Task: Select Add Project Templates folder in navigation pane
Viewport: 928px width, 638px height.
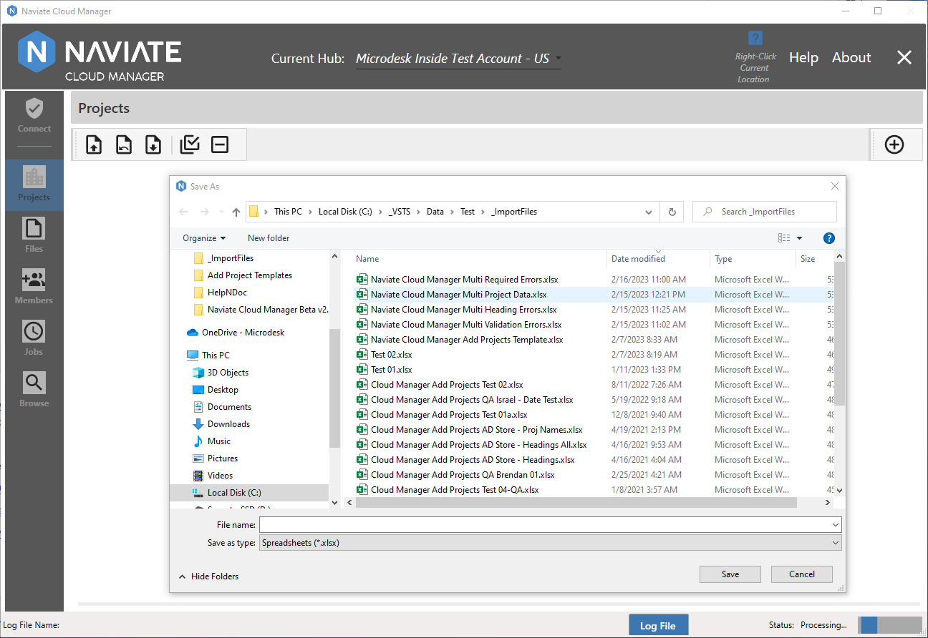Action: pos(242,275)
